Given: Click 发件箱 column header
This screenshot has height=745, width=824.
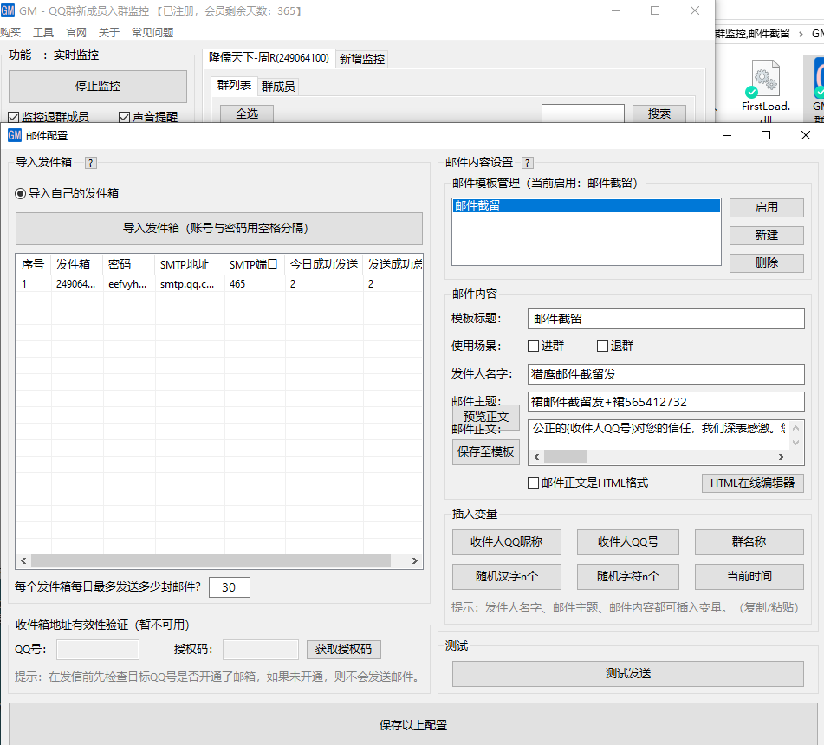Looking at the screenshot, I should pos(77,264).
